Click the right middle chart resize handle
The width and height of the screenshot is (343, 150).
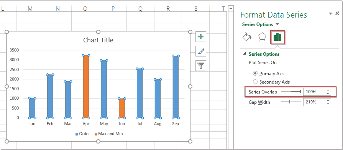pos(190,86)
